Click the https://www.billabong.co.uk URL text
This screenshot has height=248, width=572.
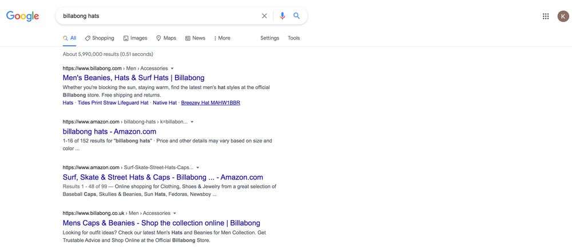pos(93,213)
